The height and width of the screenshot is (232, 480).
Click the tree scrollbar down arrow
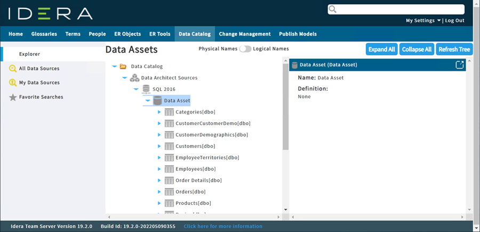pos(286,210)
